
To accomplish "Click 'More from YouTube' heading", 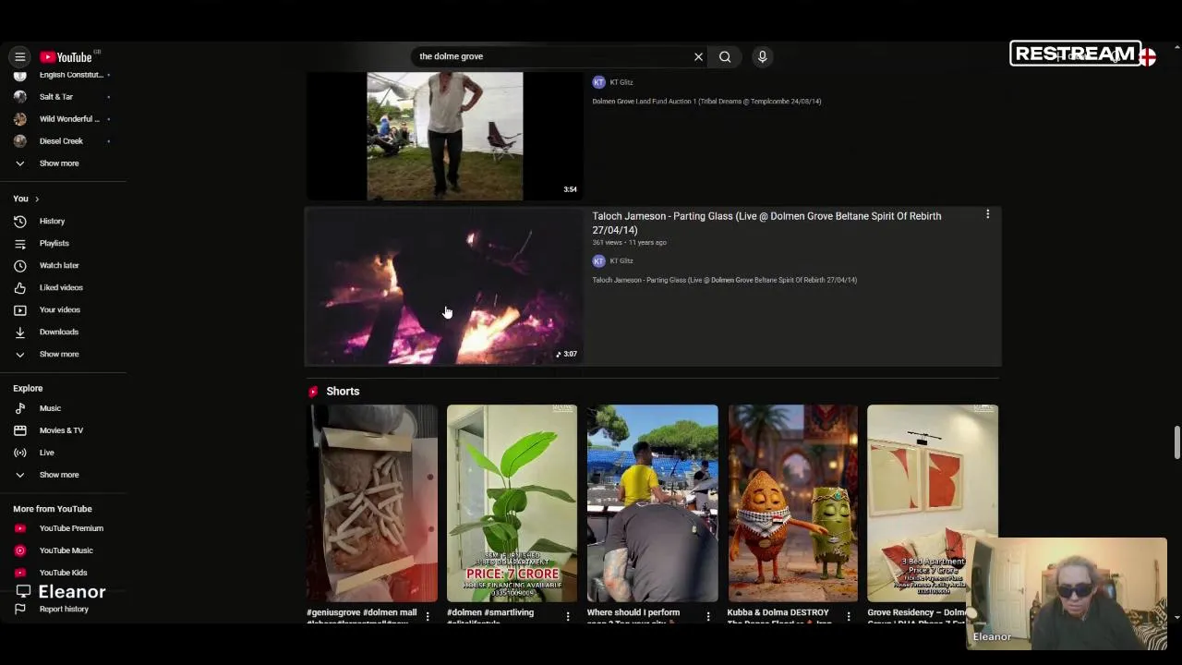I will [x=53, y=509].
